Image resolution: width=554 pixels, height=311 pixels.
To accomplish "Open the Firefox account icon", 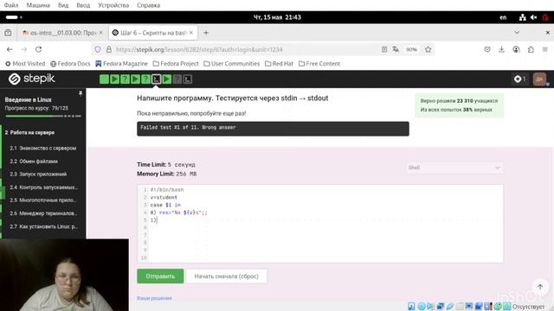I will (x=516, y=49).
